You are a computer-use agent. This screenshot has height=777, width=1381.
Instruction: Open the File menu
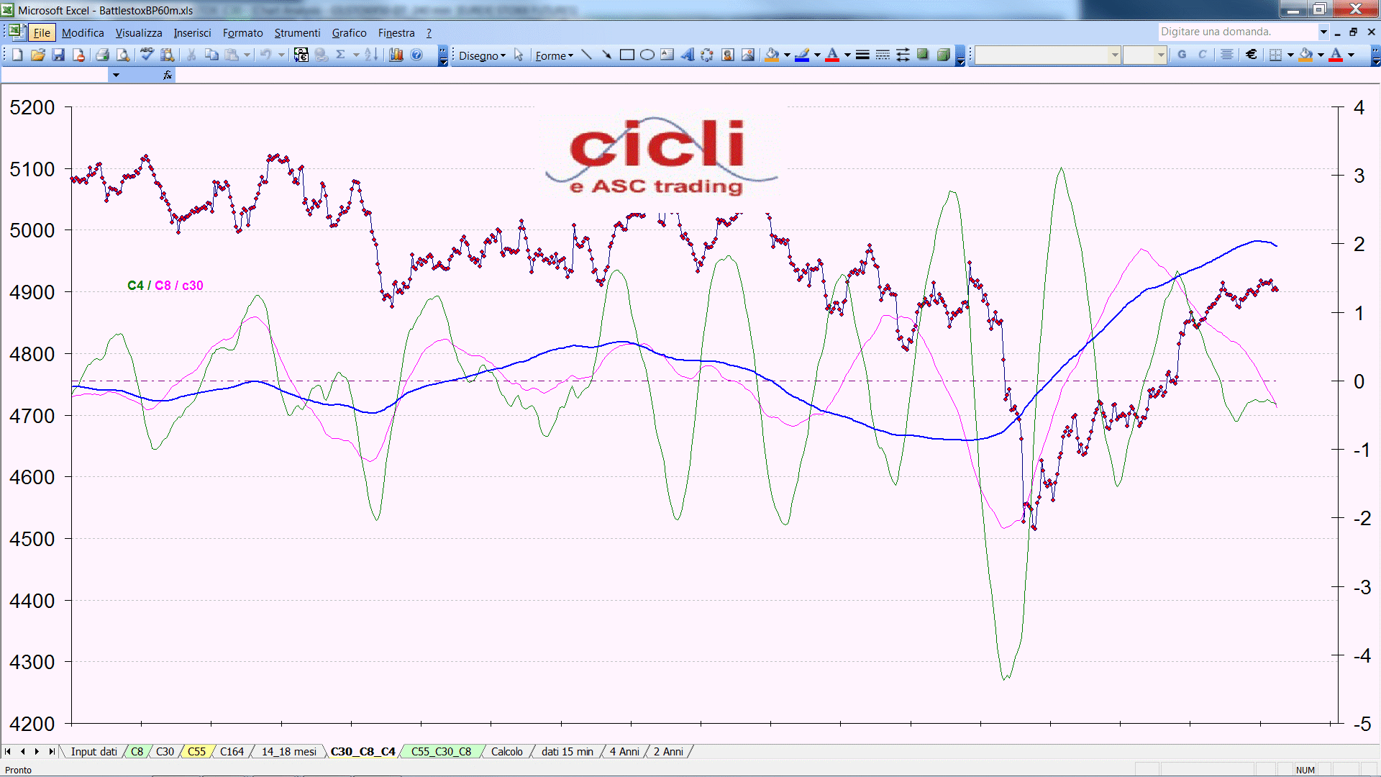pos(42,33)
